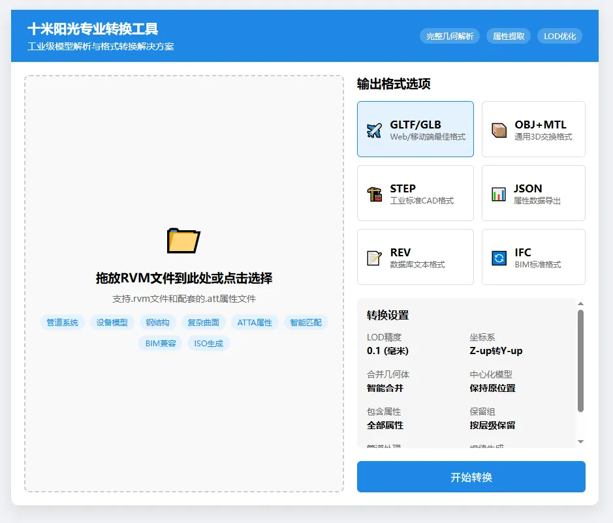This screenshot has height=523, width=613.
Task: Select the LOD优化 header item
Action: (559, 36)
